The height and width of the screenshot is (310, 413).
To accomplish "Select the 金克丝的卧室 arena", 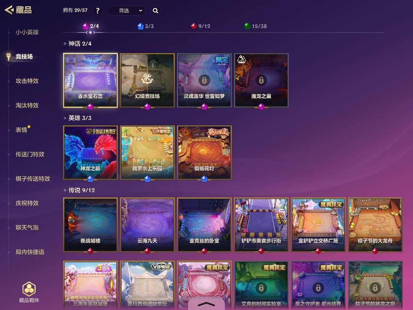I will coord(204,225).
